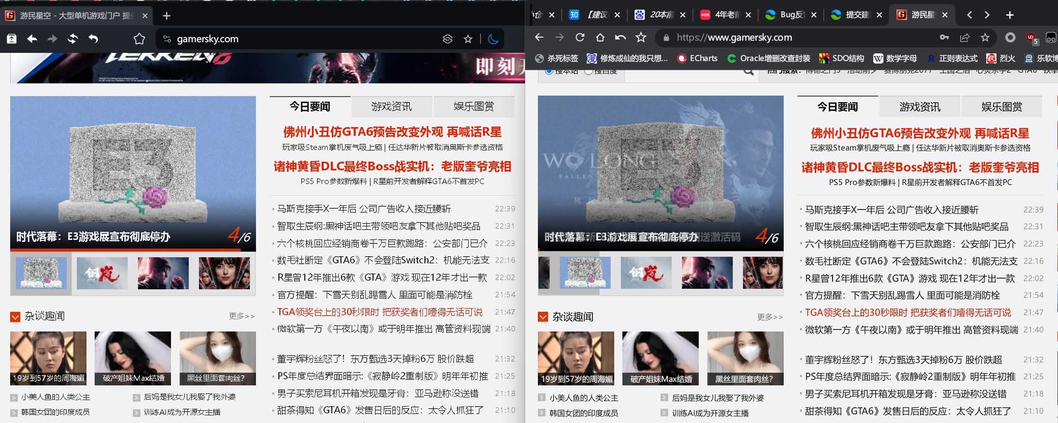This screenshot has height=423, width=1058.
Task: Click 更多>> beside 杂谈趣闻 in right page
Action: 770,317
